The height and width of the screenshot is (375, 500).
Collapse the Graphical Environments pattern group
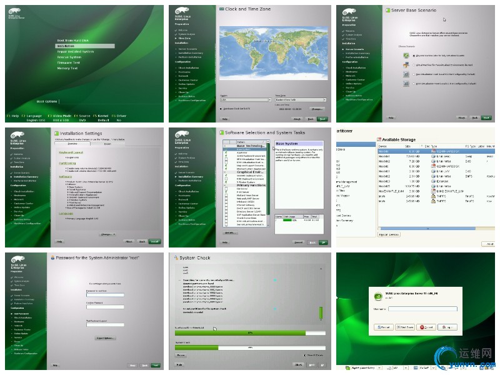[225, 172]
